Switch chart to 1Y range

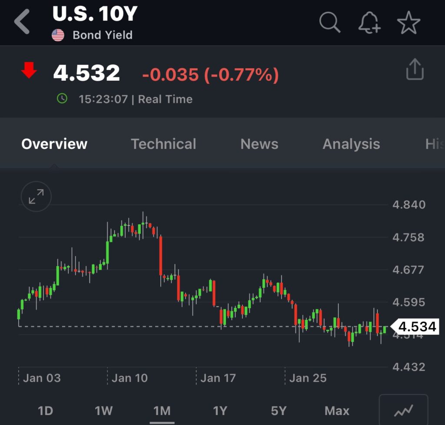(x=220, y=411)
